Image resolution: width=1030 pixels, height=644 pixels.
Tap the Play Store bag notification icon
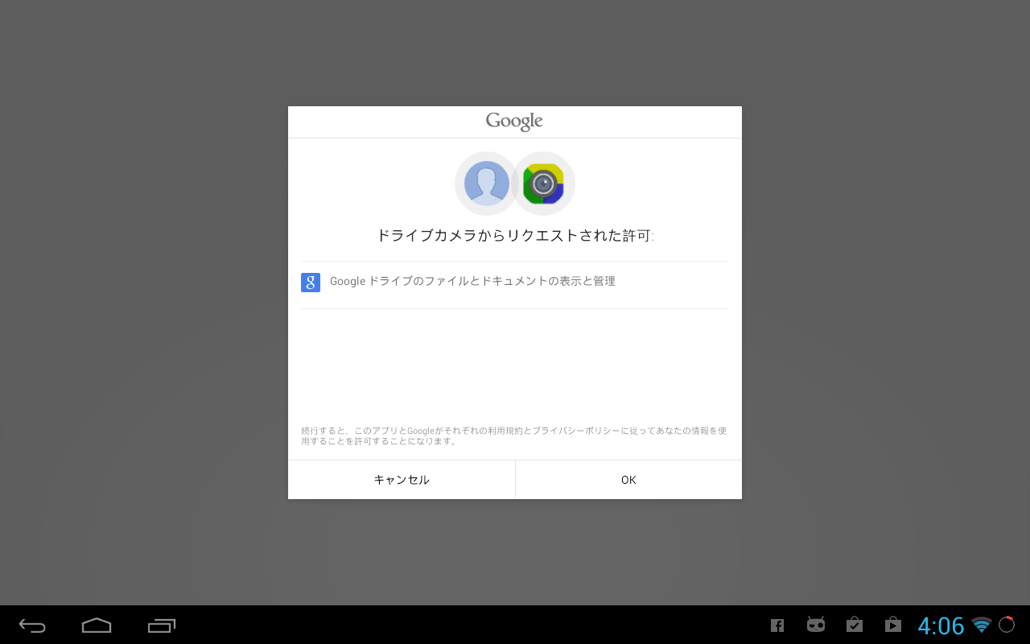point(892,625)
